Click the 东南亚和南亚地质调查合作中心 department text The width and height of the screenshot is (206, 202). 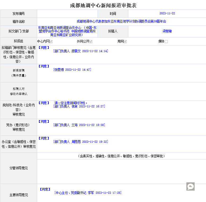(67, 31)
